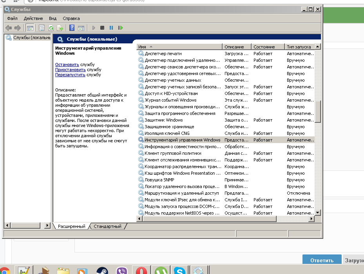Select Локатор удаленного вызова процедур service
Screen dimensions: 364x274
[x=182, y=186]
